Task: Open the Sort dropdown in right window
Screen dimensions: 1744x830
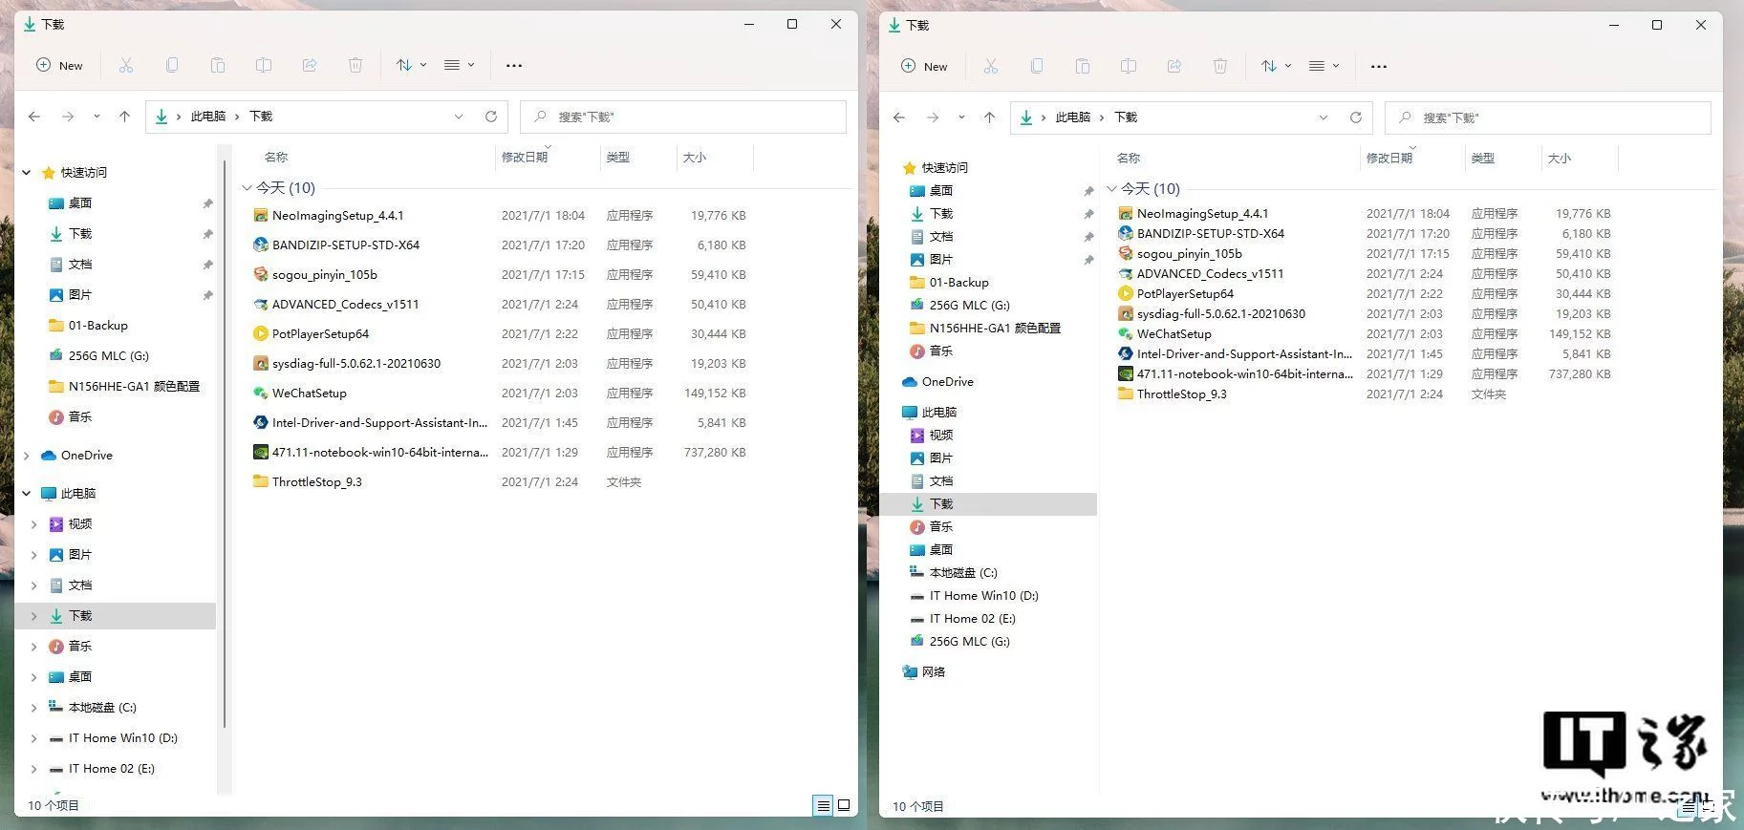Action: (x=1276, y=66)
